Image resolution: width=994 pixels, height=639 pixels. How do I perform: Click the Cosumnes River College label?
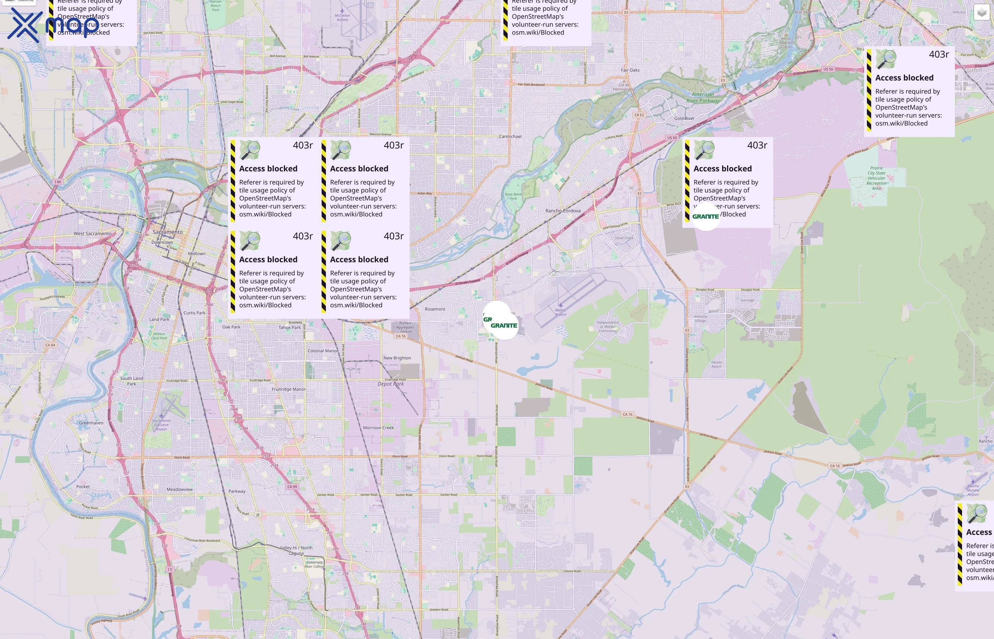[315, 564]
